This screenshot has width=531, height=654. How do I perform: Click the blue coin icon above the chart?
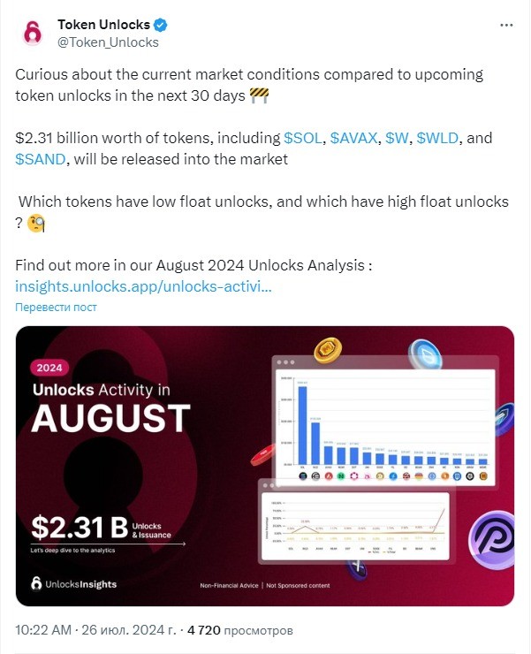click(x=425, y=354)
